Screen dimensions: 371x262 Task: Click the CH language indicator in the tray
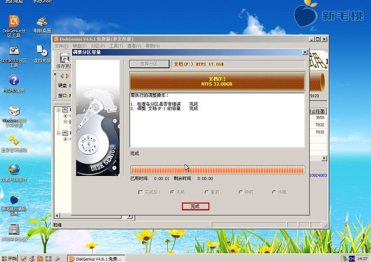coord(352,259)
